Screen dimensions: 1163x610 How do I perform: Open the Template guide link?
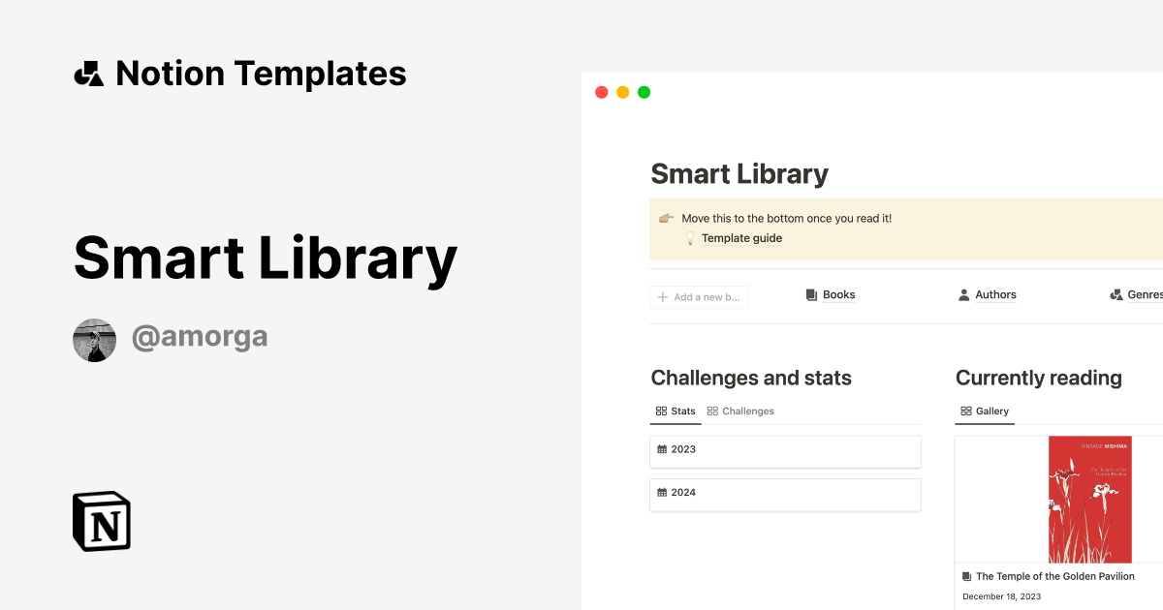point(741,238)
